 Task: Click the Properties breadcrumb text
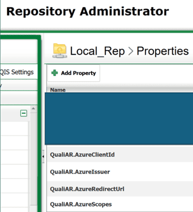pyautogui.click(x=163, y=51)
